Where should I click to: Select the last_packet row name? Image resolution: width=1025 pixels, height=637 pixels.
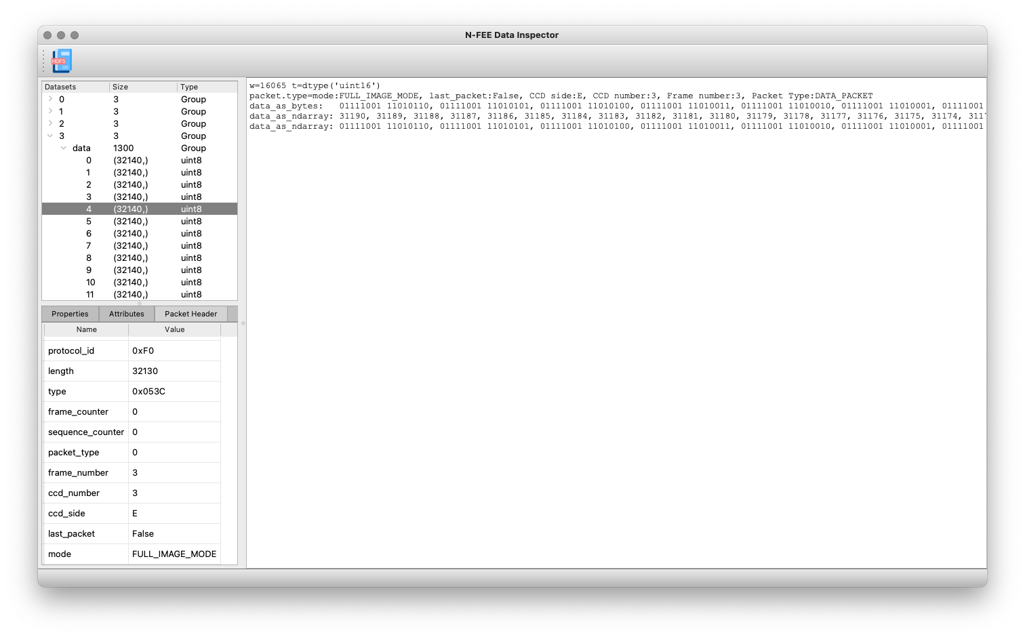click(x=71, y=533)
